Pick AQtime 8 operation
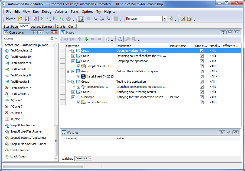Image resolution: width=245 pixels, height=171 pixels. tap(16, 100)
